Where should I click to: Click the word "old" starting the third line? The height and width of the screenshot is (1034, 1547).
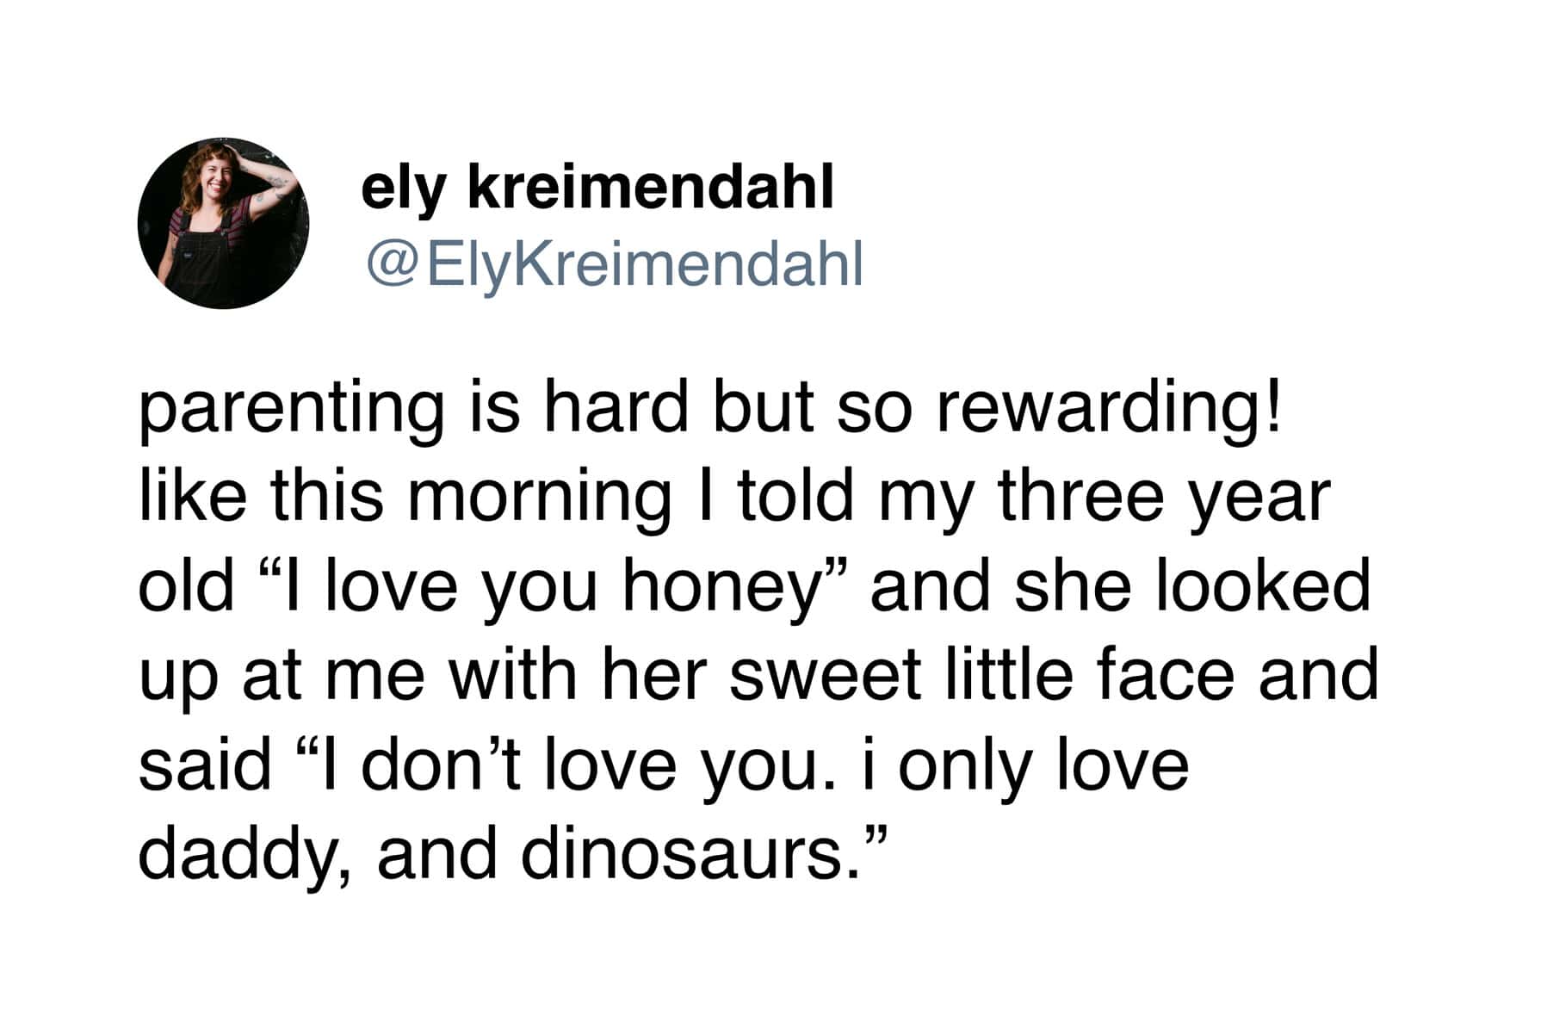coord(186,586)
